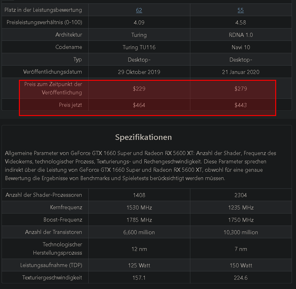This screenshot has width=296, height=289.
Task: Select the 2304 shader processors value
Action: (x=241, y=195)
